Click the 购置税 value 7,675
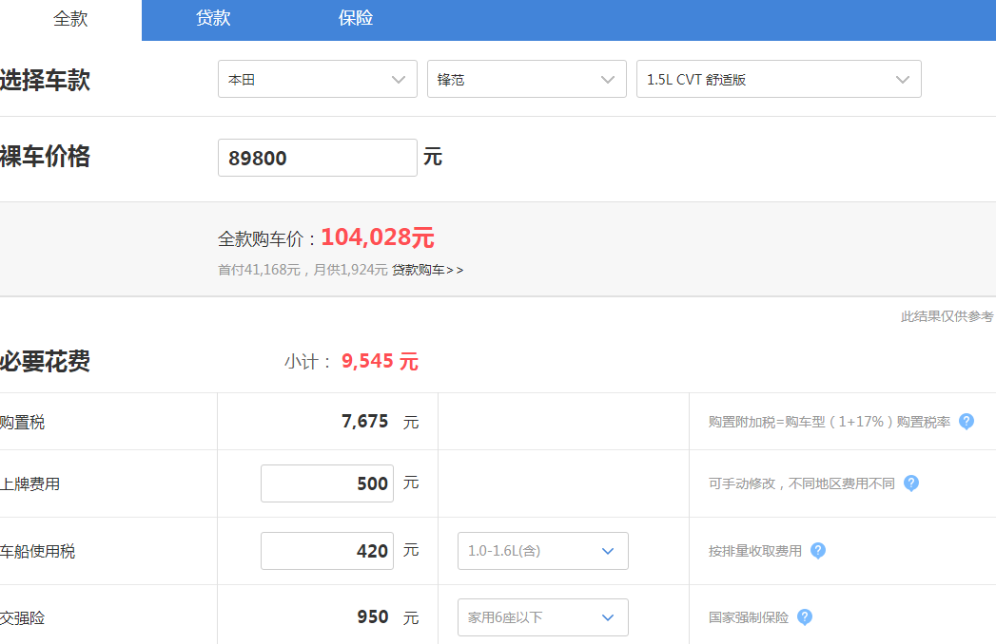This screenshot has width=996, height=644. pos(364,422)
